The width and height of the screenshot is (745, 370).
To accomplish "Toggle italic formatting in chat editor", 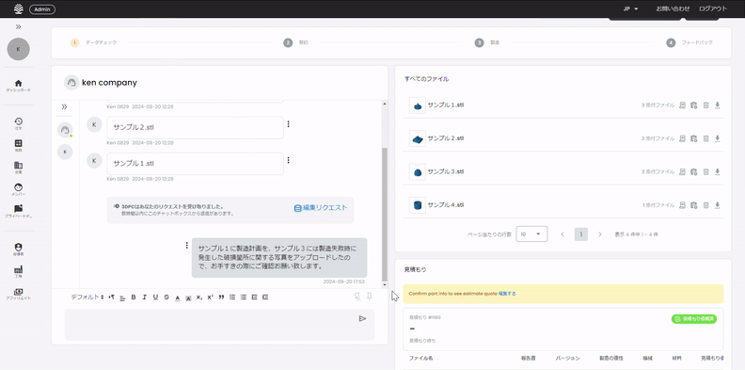I will pos(145,298).
